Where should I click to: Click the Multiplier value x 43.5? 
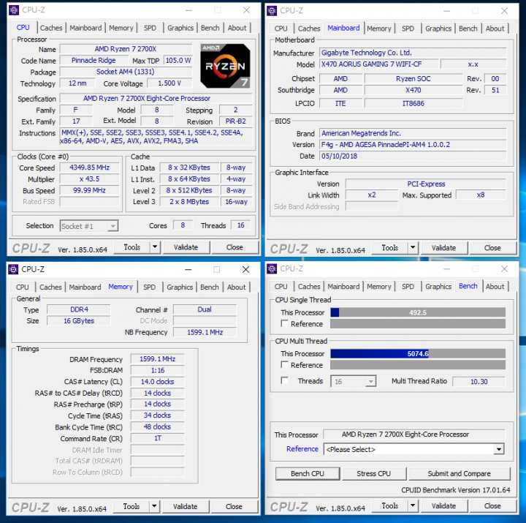89,179
